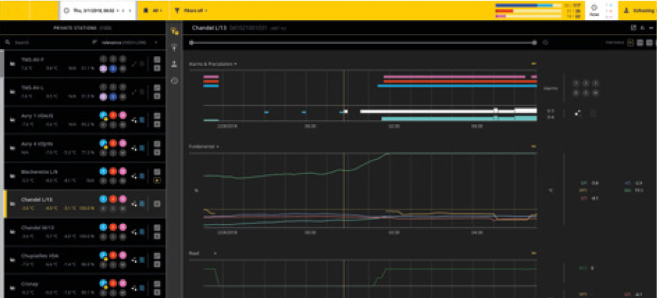Click the Now button in top bar
The height and width of the screenshot is (298, 657).
(x=594, y=10)
